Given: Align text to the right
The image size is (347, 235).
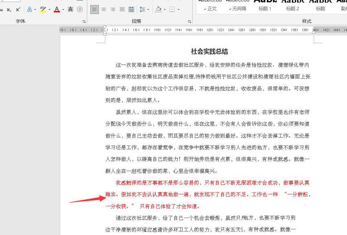Looking at the screenshot, I should [113, 9].
